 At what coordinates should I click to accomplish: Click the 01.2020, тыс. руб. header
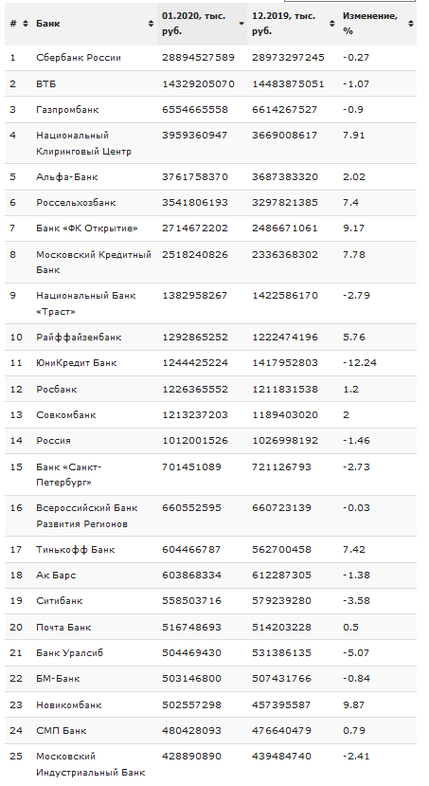pos(193,24)
